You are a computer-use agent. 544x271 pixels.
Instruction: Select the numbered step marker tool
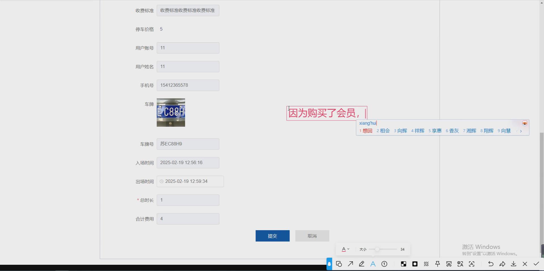click(384, 264)
